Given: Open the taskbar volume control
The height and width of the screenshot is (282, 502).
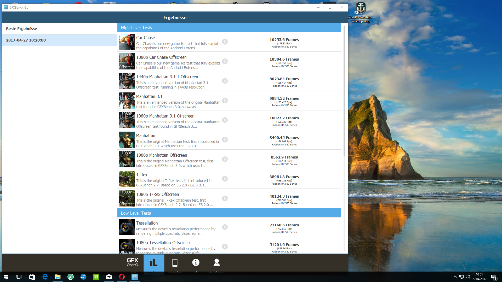Looking at the screenshot, I should pyautogui.click(x=468, y=277).
